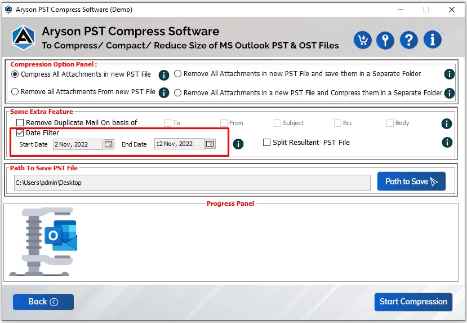Click Start Compression button
The image size is (467, 323).
[x=413, y=302]
